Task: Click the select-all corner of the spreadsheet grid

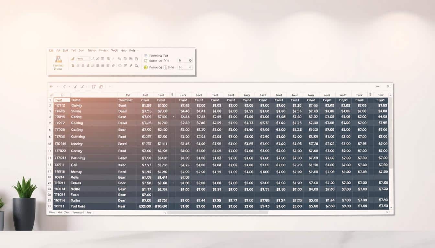Action: click(x=51, y=95)
